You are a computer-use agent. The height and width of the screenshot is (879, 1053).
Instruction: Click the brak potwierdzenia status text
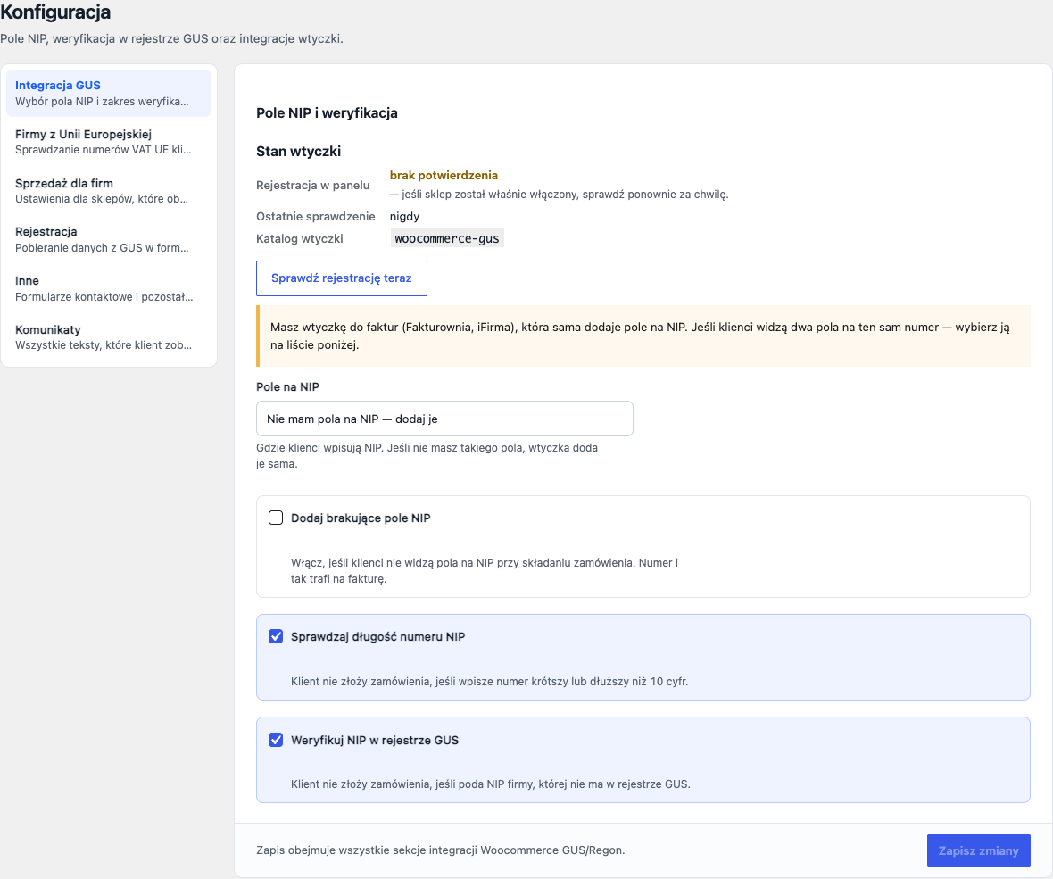444,175
